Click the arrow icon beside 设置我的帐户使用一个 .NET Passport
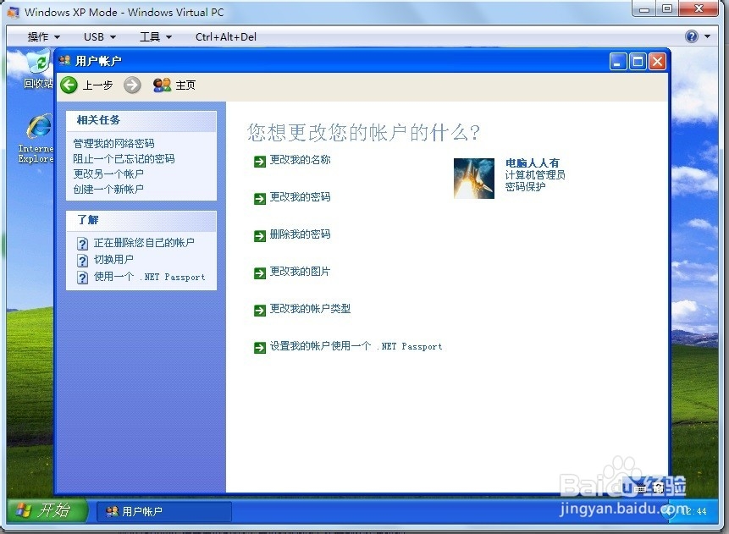This screenshot has width=729, height=534. [259, 347]
